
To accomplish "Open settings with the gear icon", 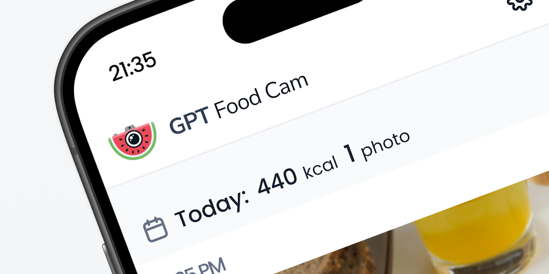I will click(520, 4).
